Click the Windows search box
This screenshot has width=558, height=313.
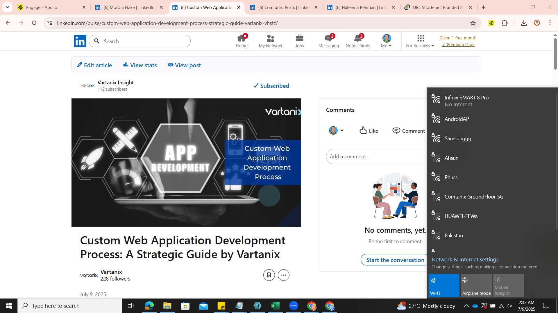coord(70,306)
